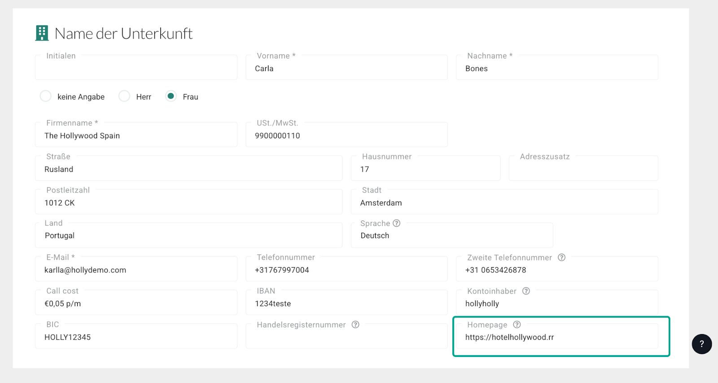The width and height of the screenshot is (718, 383).
Task: Open the help icon next to Kontoinhaber
Action: 526,291
